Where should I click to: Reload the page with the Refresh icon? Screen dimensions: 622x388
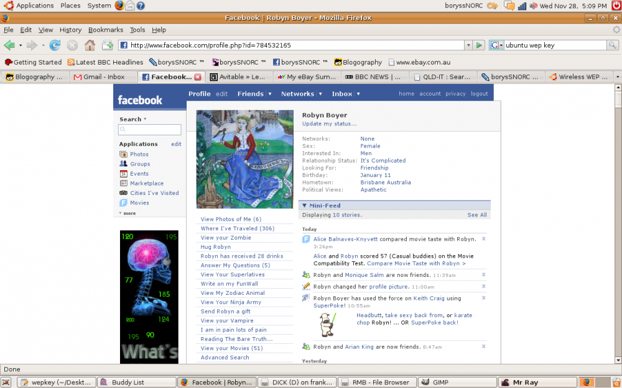coord(55,45)
